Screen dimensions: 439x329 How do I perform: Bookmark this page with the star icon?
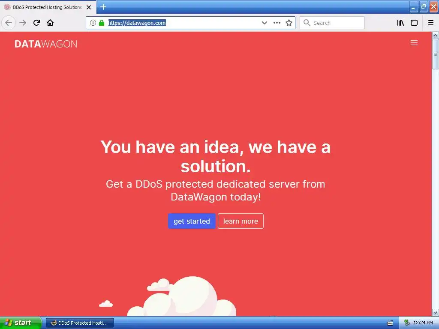pos(289,23)
